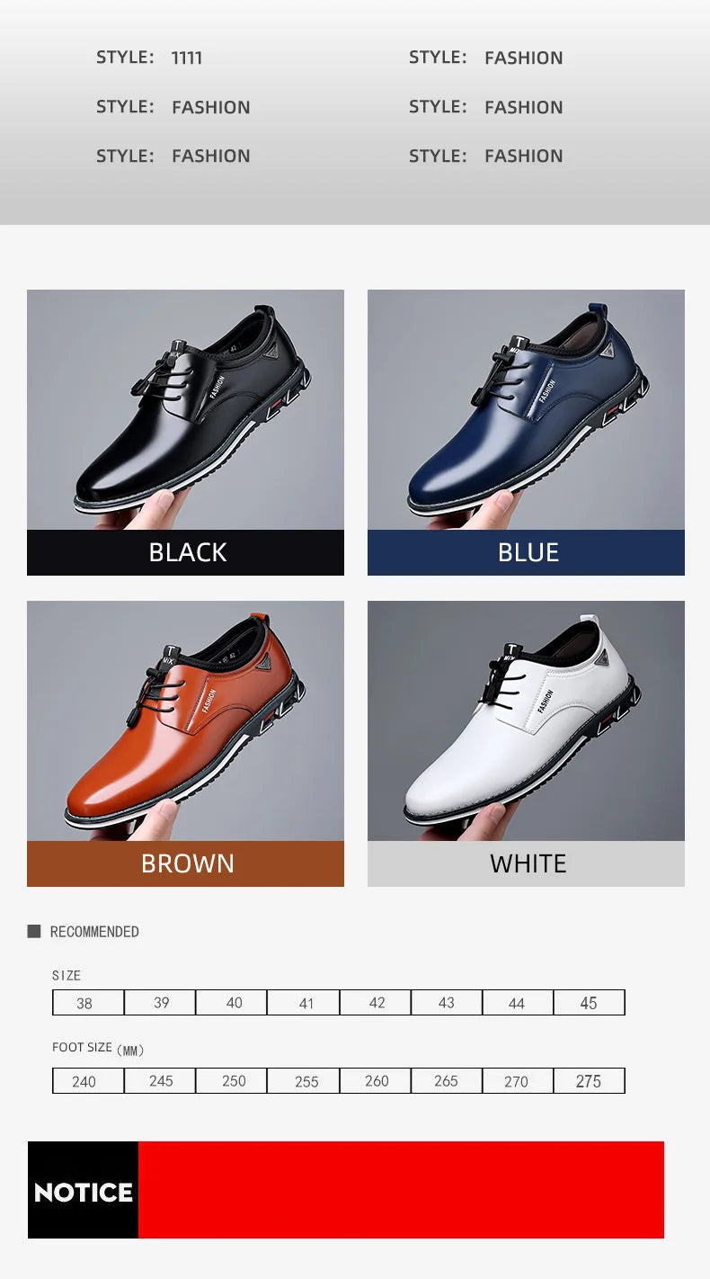Choose size 38 cell
This screenshot has height=1279, width=710.
pos(88,1003)
